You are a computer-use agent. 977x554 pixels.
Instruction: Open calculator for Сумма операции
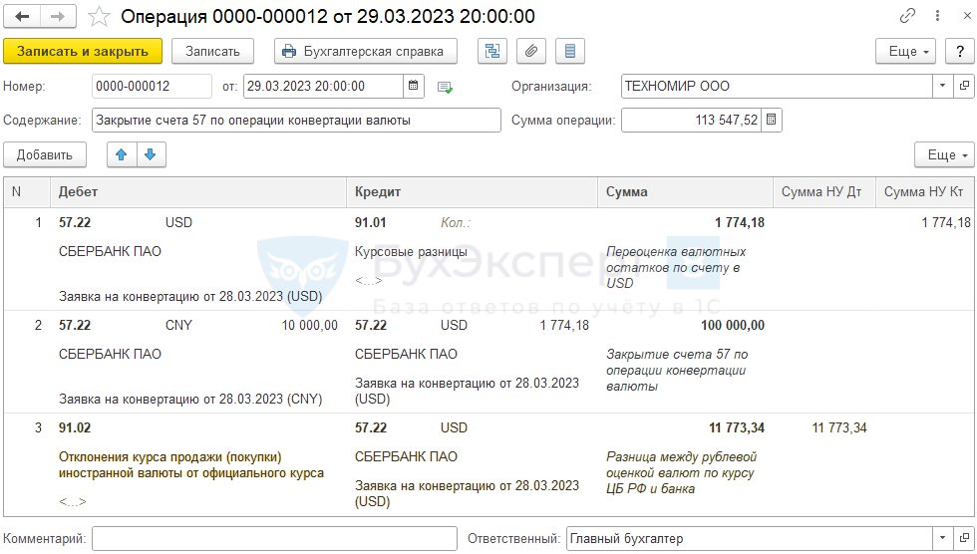pyautogui.click(x=772, y=121)
